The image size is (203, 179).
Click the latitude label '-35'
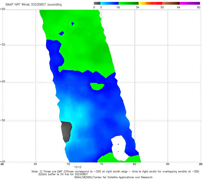click(x=2, y=120)
